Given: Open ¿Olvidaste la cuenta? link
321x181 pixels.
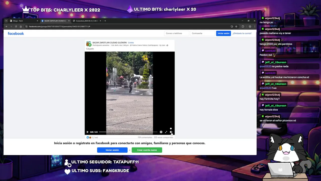Looking at the screenshot, I should pyautogui.click(x=242, y=33).
